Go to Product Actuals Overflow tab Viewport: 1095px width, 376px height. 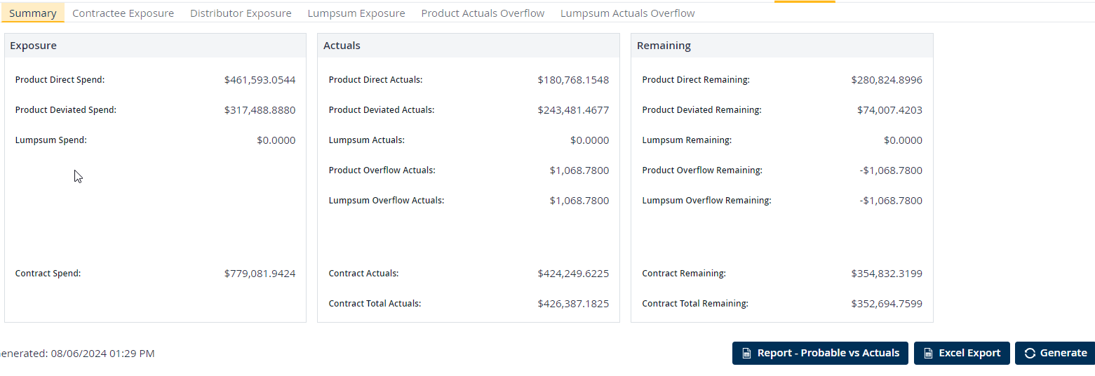click(x=483, y=13)
